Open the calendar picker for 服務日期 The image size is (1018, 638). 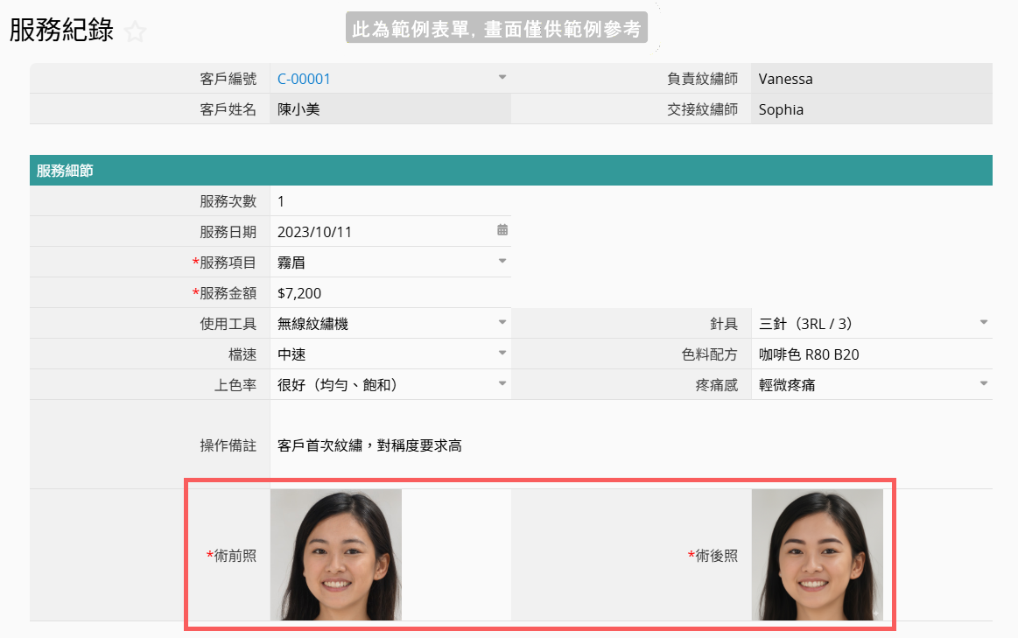click(502, 230)
